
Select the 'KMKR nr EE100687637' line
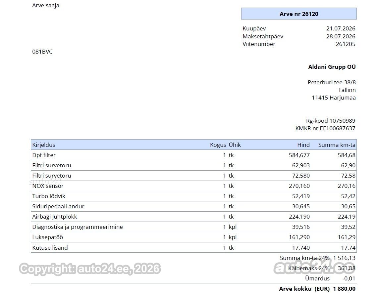click(x=325, y=128)
